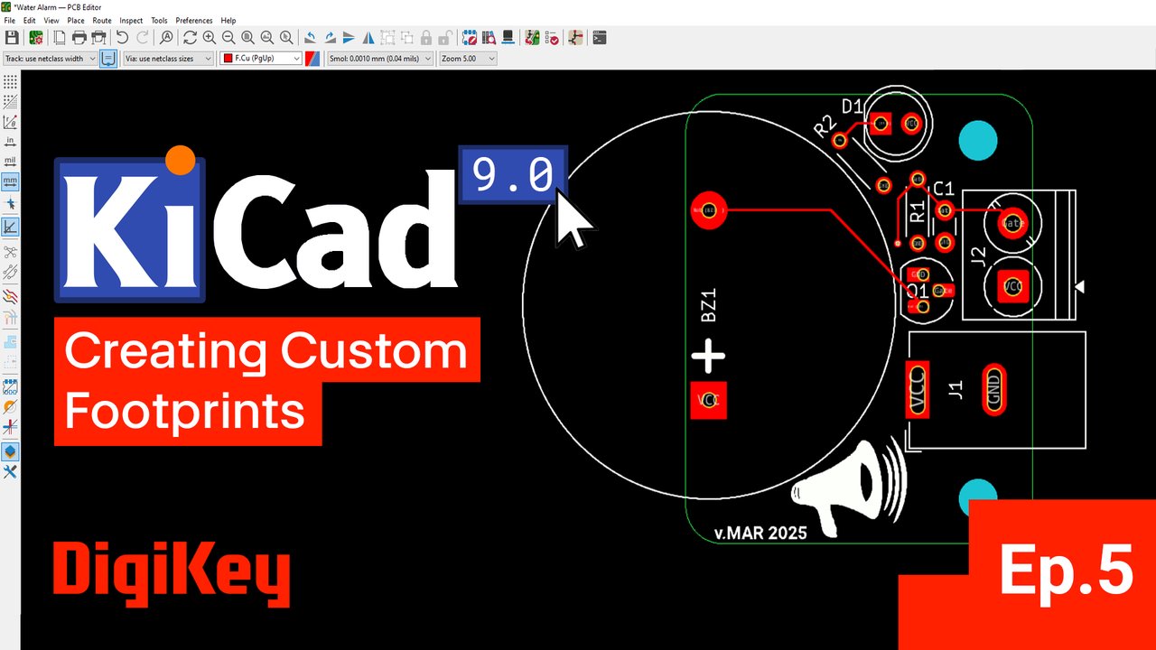Open the Route menu
The height and width of the screenshot is (650, 1156).
tap(102, 20)
